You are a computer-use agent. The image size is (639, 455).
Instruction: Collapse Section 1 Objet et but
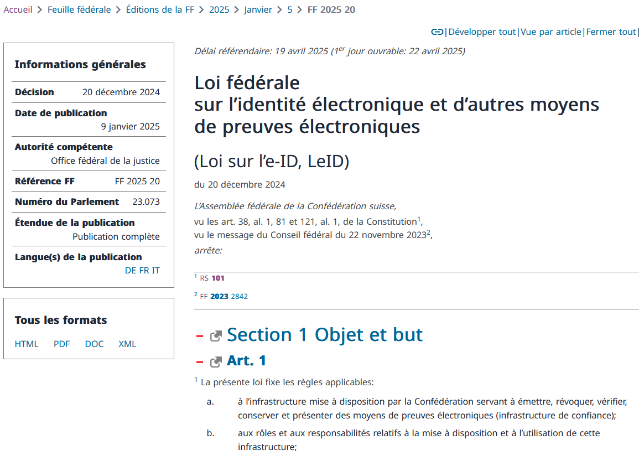(200, 336)
